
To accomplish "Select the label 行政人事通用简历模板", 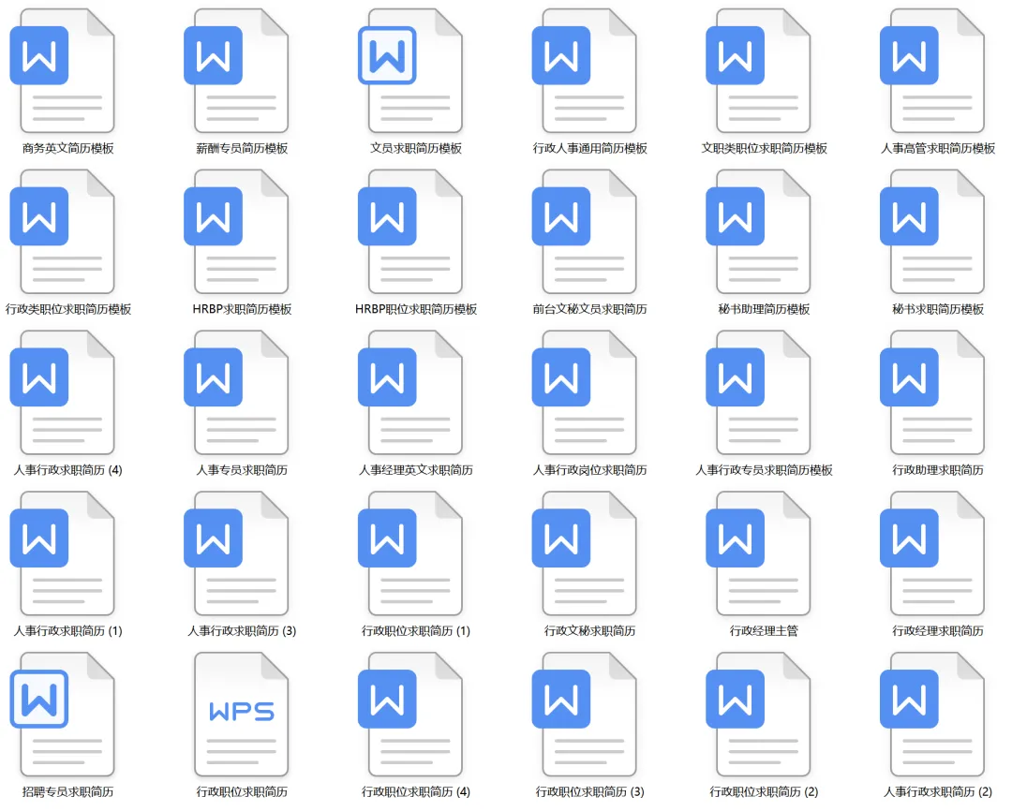I will [590, 148].
